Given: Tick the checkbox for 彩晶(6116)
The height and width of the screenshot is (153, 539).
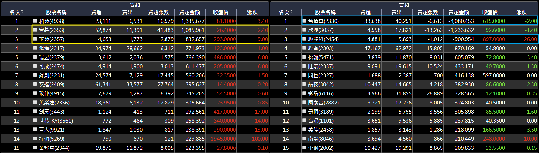Looking at the screenshot, I should 304,93.
